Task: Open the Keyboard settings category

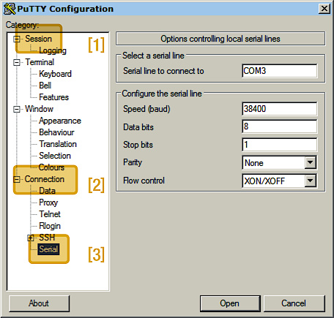Action: tap(55, 74)
